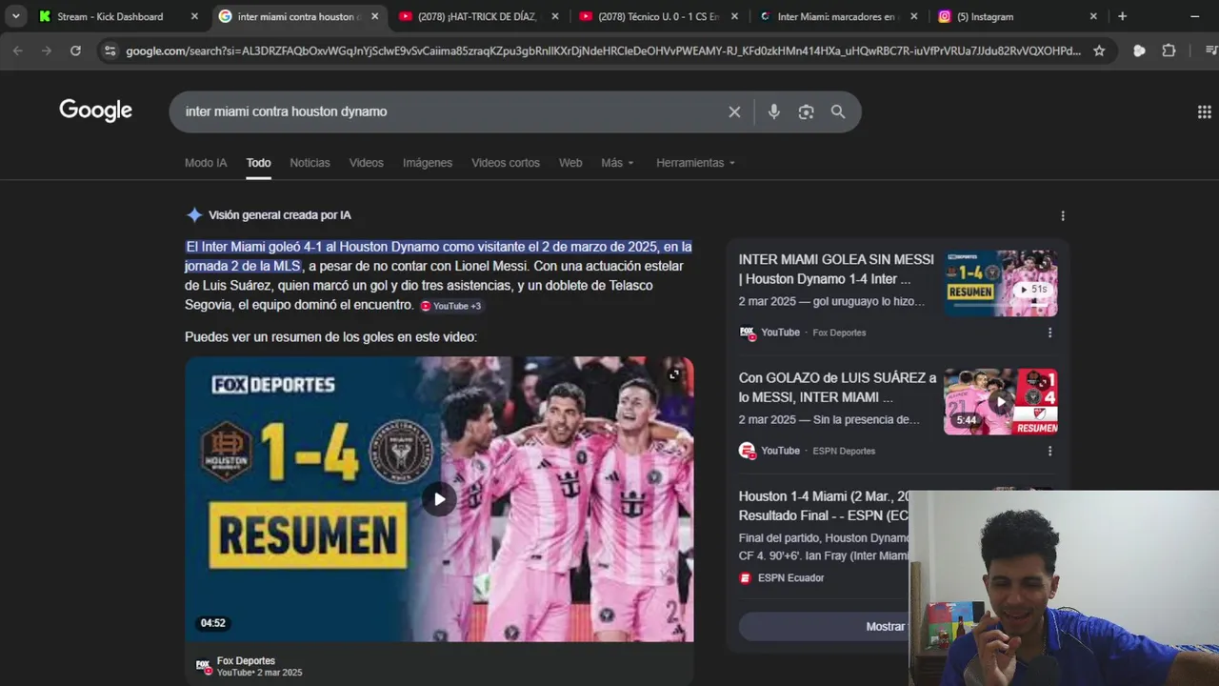Expand the Más dropdown
Viewport: 1219px width, 686px height.
[x=617, y=163]
